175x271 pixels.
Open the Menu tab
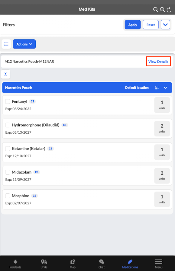pos(159,264)
